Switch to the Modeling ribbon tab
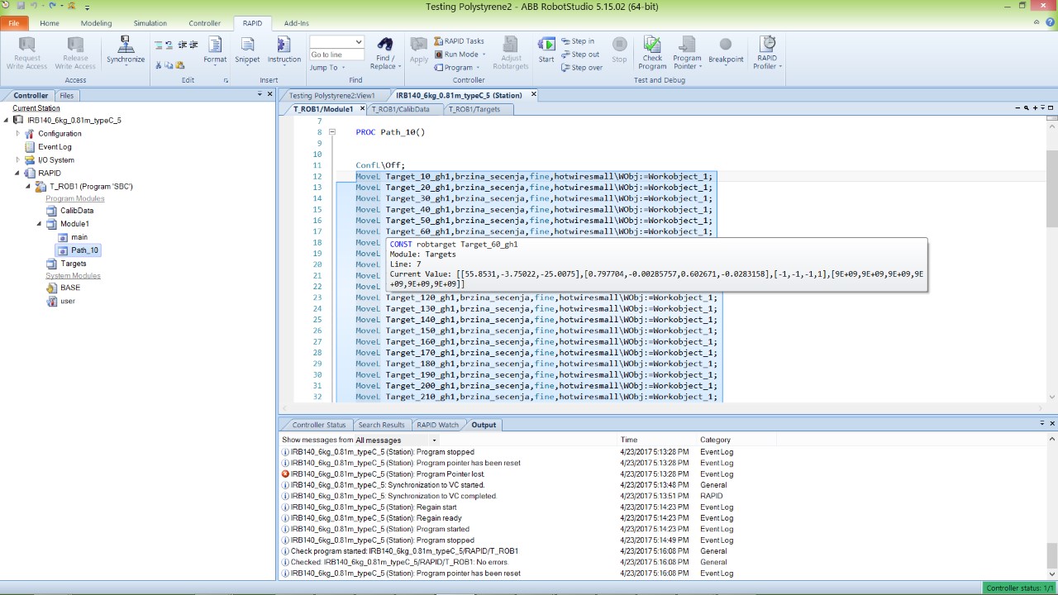The width and height of the screenshot is (1058, 595). click(x=96, y=23)
